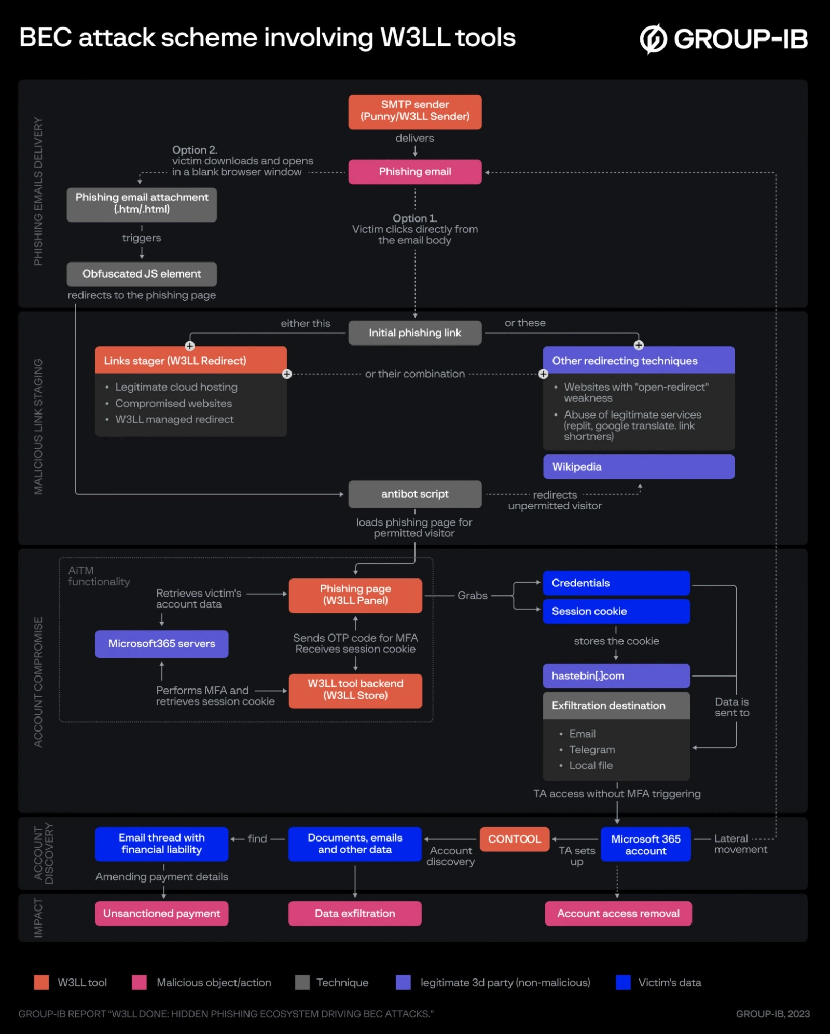The image size is (830, 1034).
Task: Select the Data exfiltration impact box
Action: tap(355, 913)
